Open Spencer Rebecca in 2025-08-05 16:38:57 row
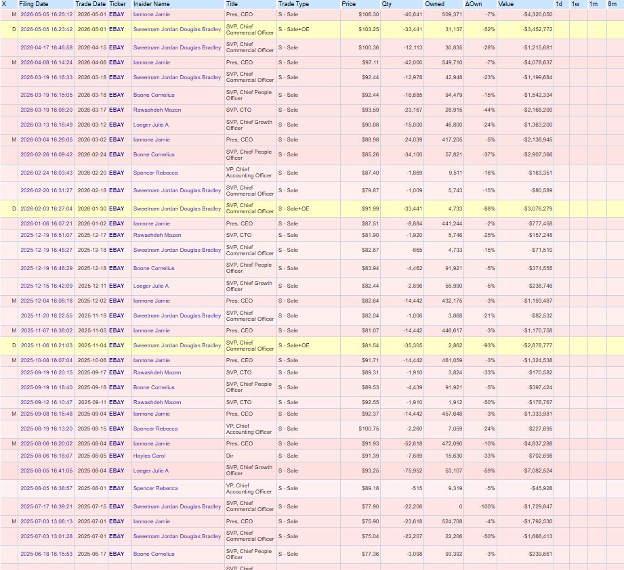 tap(156, 488)
